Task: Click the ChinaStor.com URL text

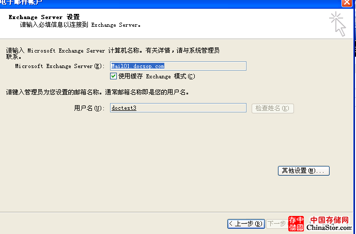Action: tap(329, 227)
